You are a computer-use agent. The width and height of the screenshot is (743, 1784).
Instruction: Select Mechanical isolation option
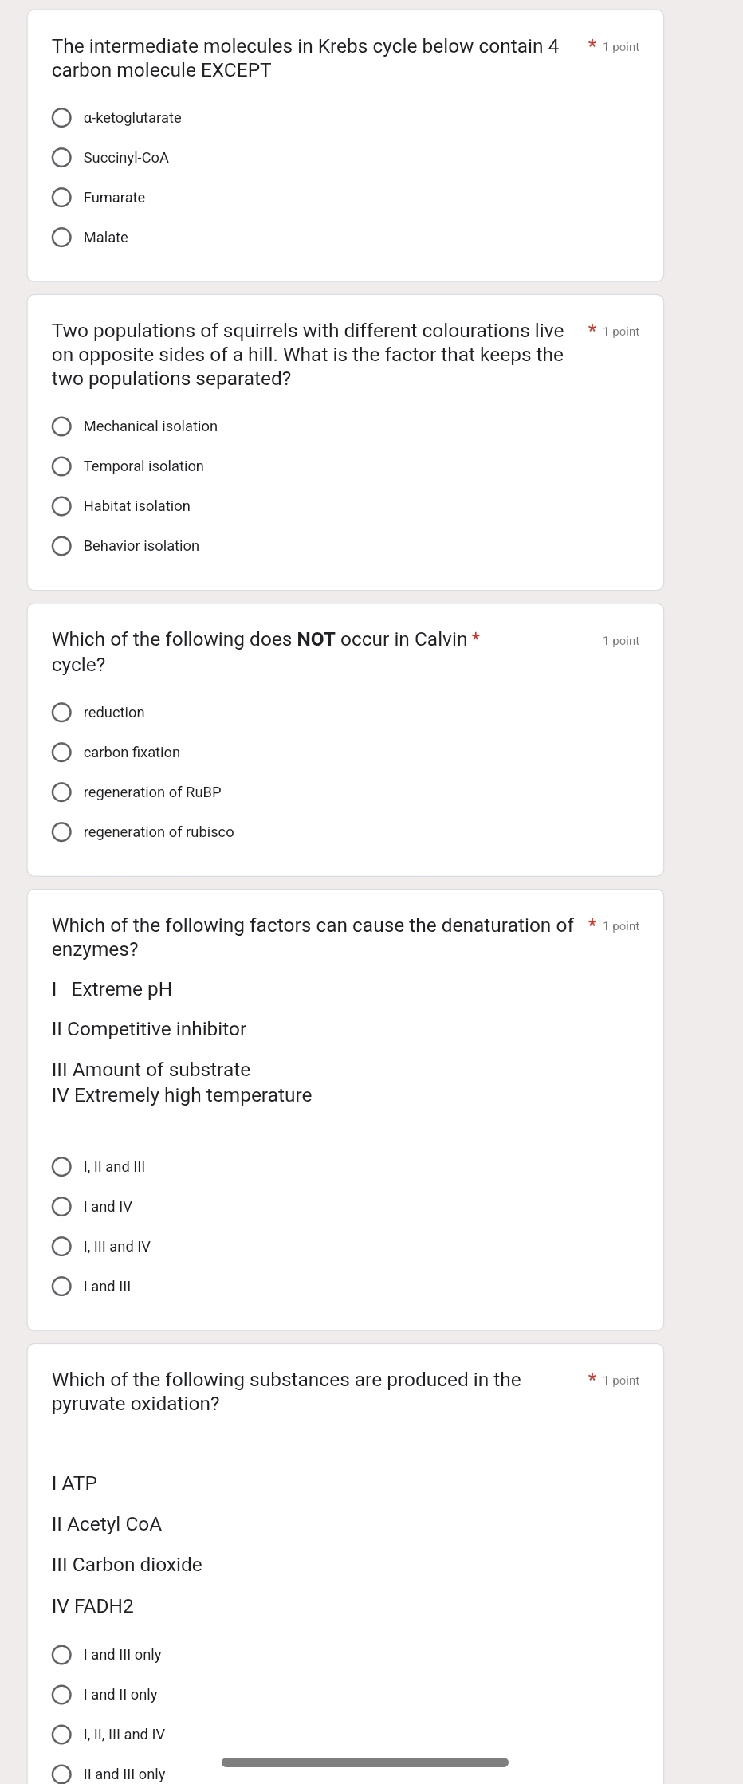61,426
